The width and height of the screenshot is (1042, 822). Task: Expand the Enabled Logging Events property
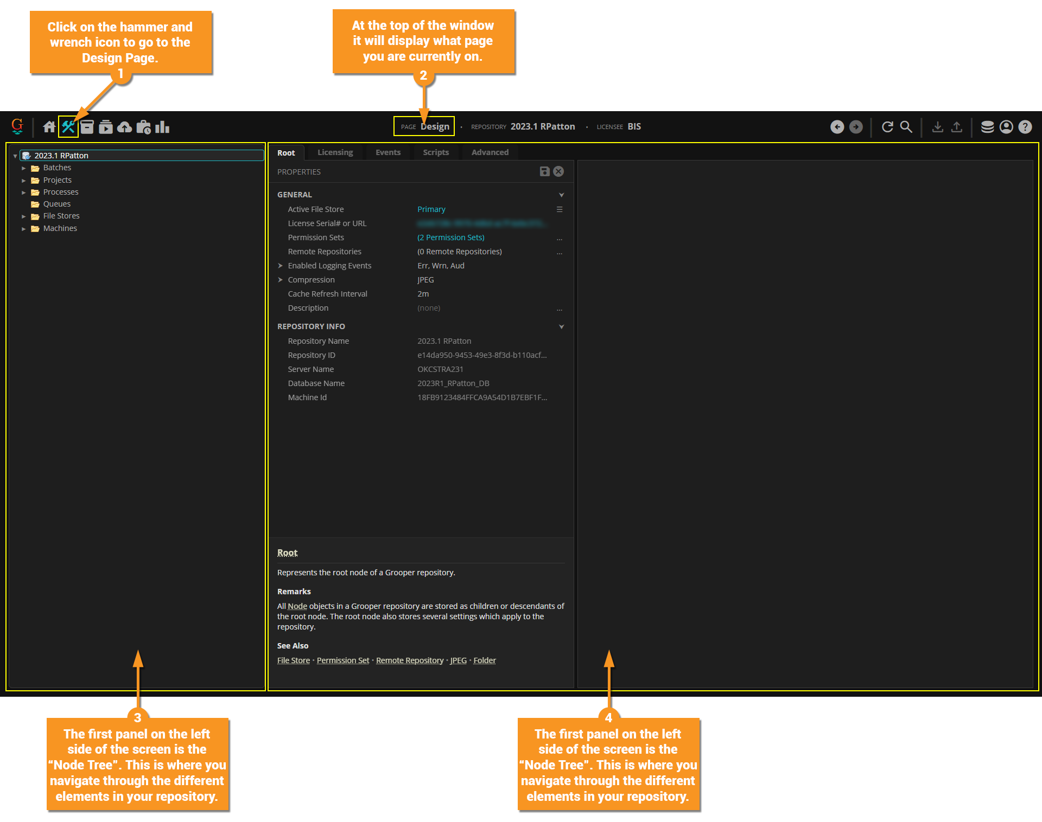pos(281,266)
